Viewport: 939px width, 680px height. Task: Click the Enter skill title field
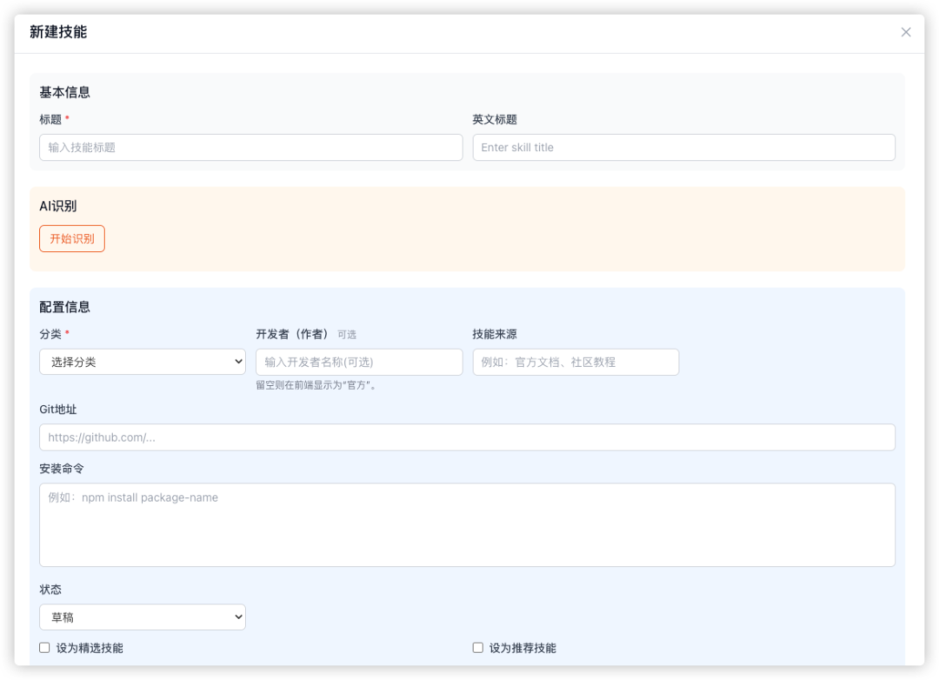tap(683, 147)
